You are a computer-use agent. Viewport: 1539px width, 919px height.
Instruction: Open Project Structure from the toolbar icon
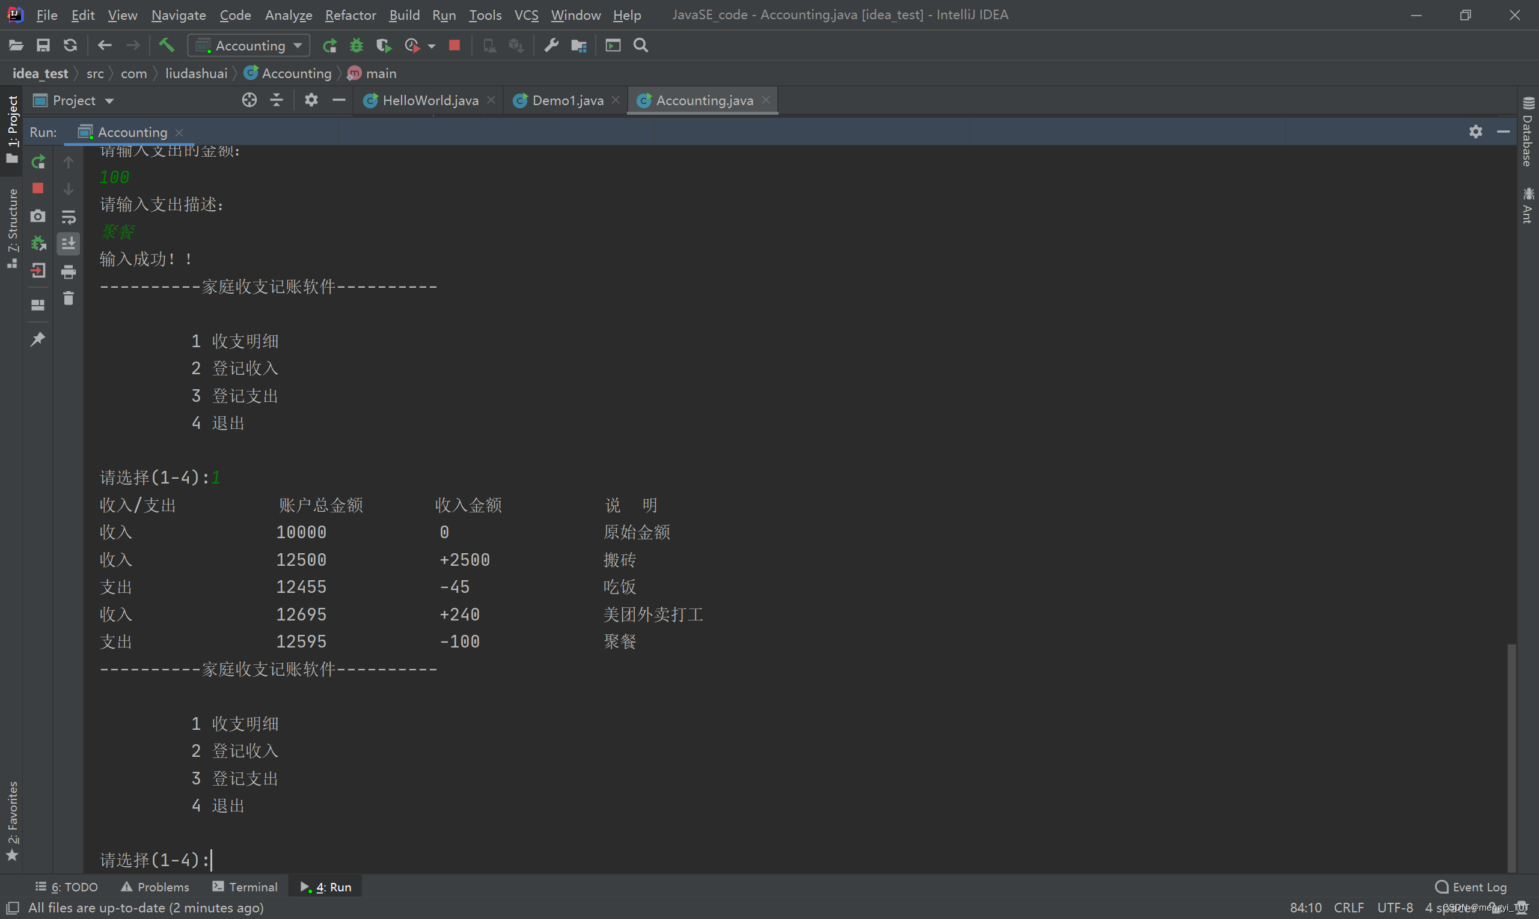[x=579, y=45]
